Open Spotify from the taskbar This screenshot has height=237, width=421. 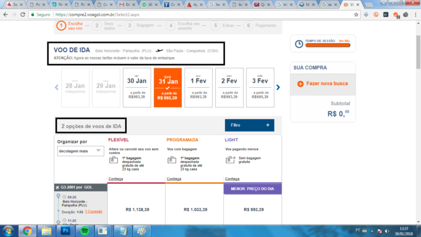[85, 231]
